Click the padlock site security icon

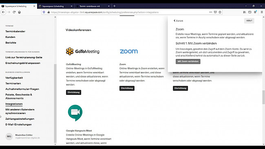[x=49, y=12]
